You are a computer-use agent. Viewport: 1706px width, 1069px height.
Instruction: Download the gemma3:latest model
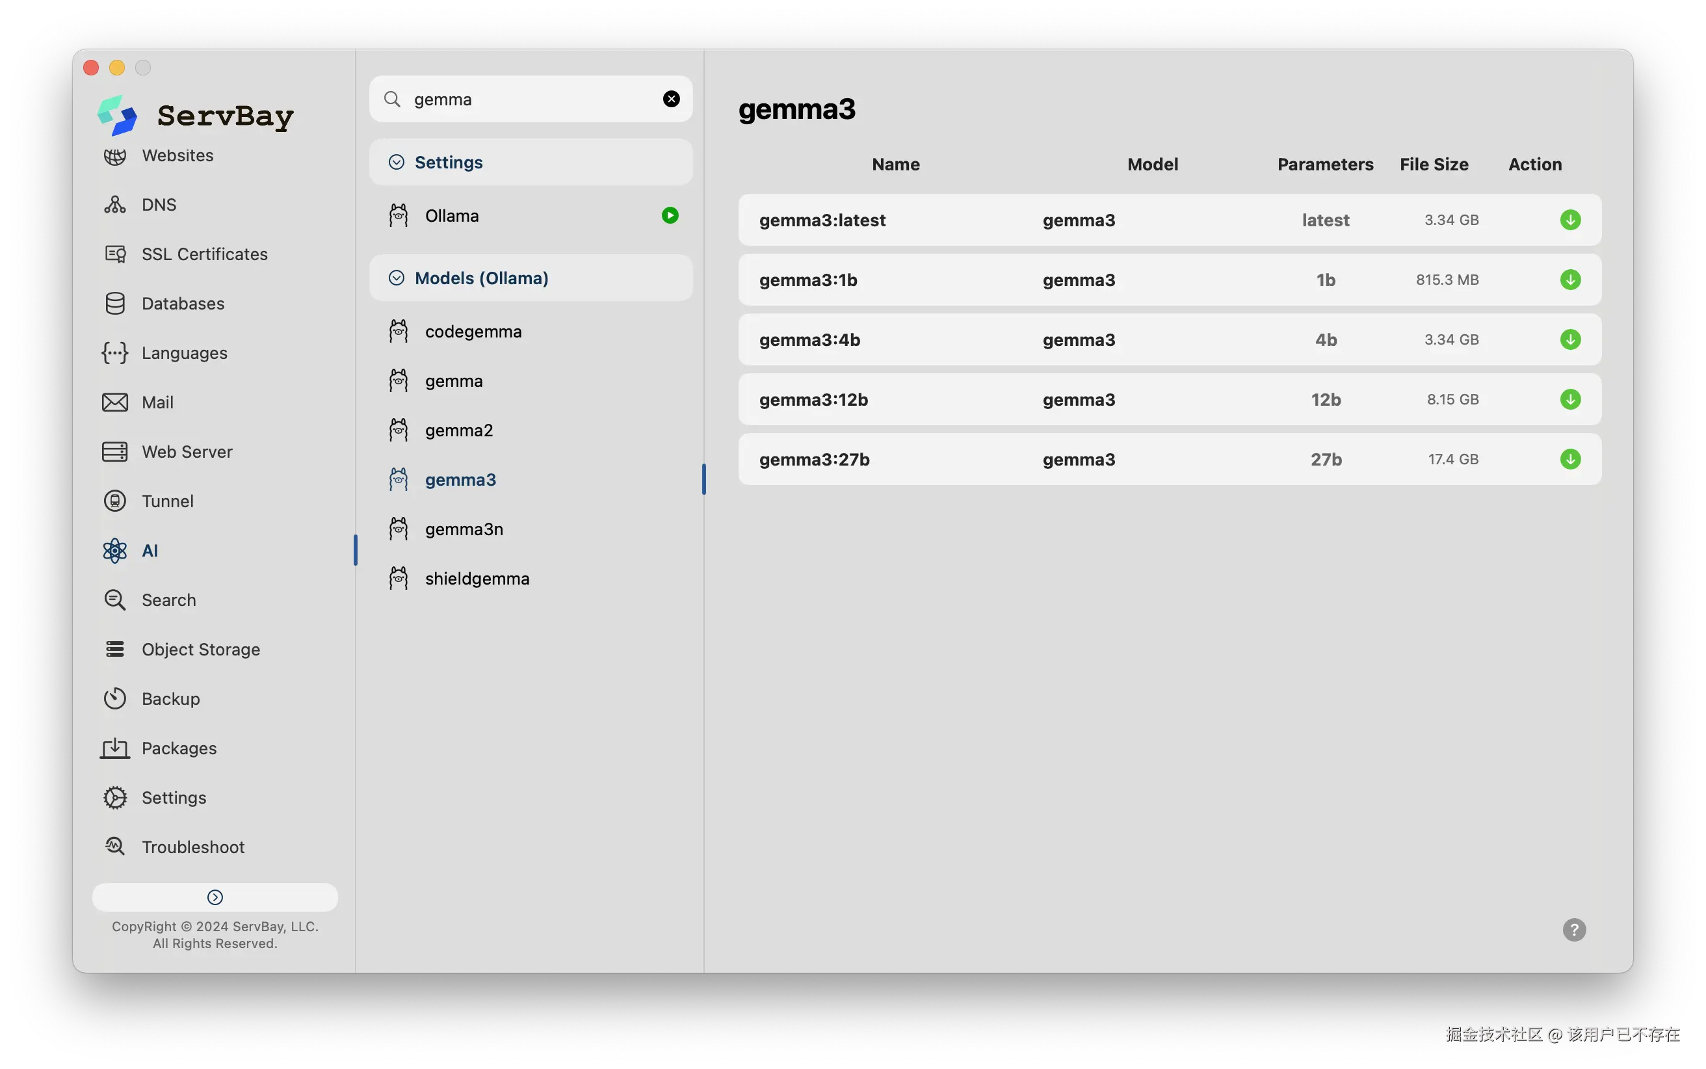1569,220
